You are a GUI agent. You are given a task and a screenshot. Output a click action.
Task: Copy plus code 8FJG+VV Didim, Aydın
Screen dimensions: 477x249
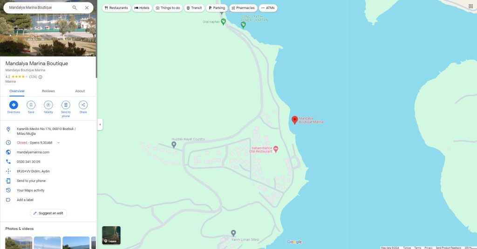pyautogui.click(x=33, y=171)
